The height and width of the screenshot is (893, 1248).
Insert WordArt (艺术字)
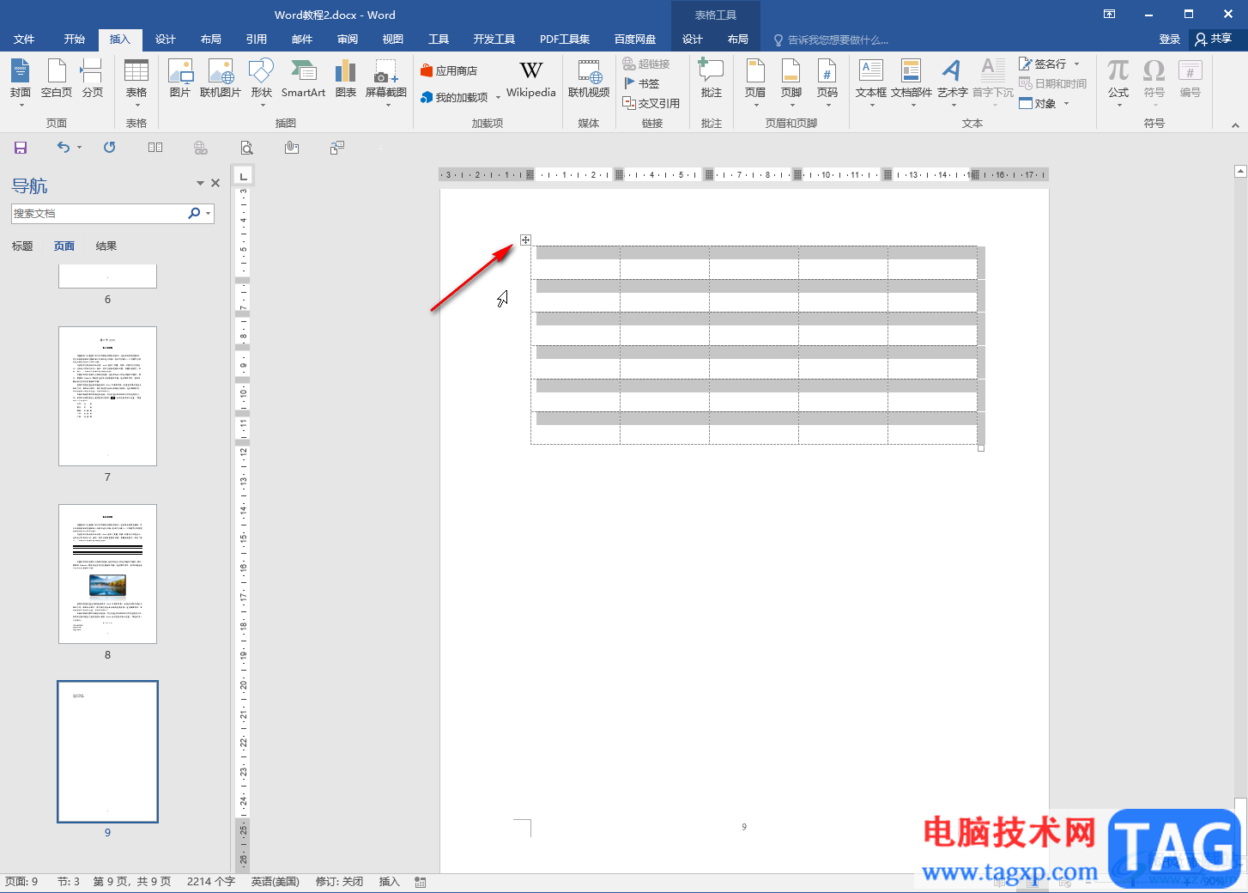(x=952, y=82)
